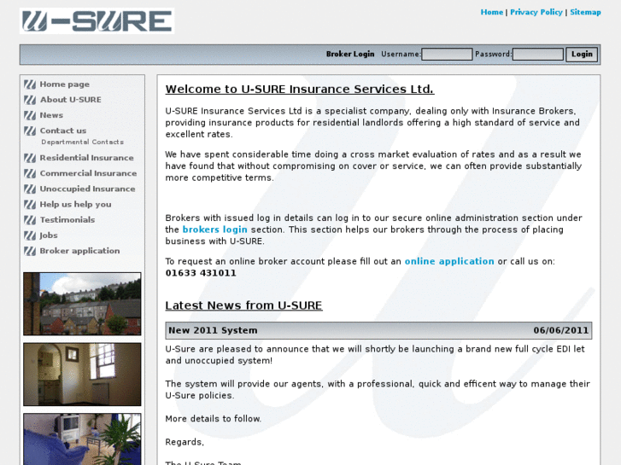
Task: Open About U-SURE menu item
Action: (x=71, y=100)
